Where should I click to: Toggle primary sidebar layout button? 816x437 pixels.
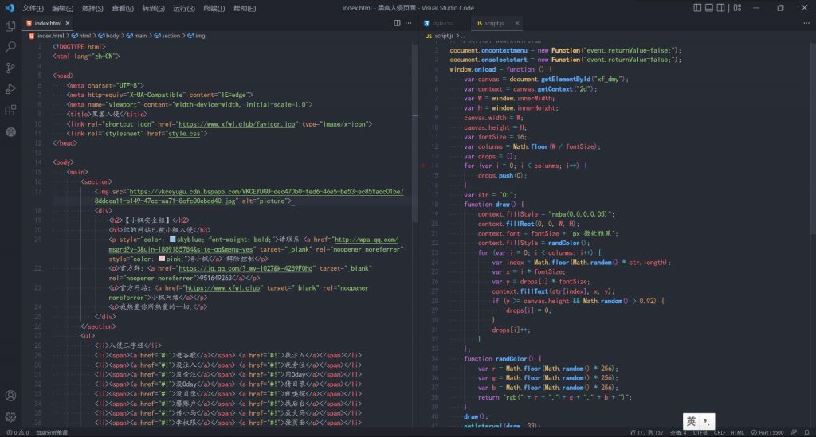697,8
